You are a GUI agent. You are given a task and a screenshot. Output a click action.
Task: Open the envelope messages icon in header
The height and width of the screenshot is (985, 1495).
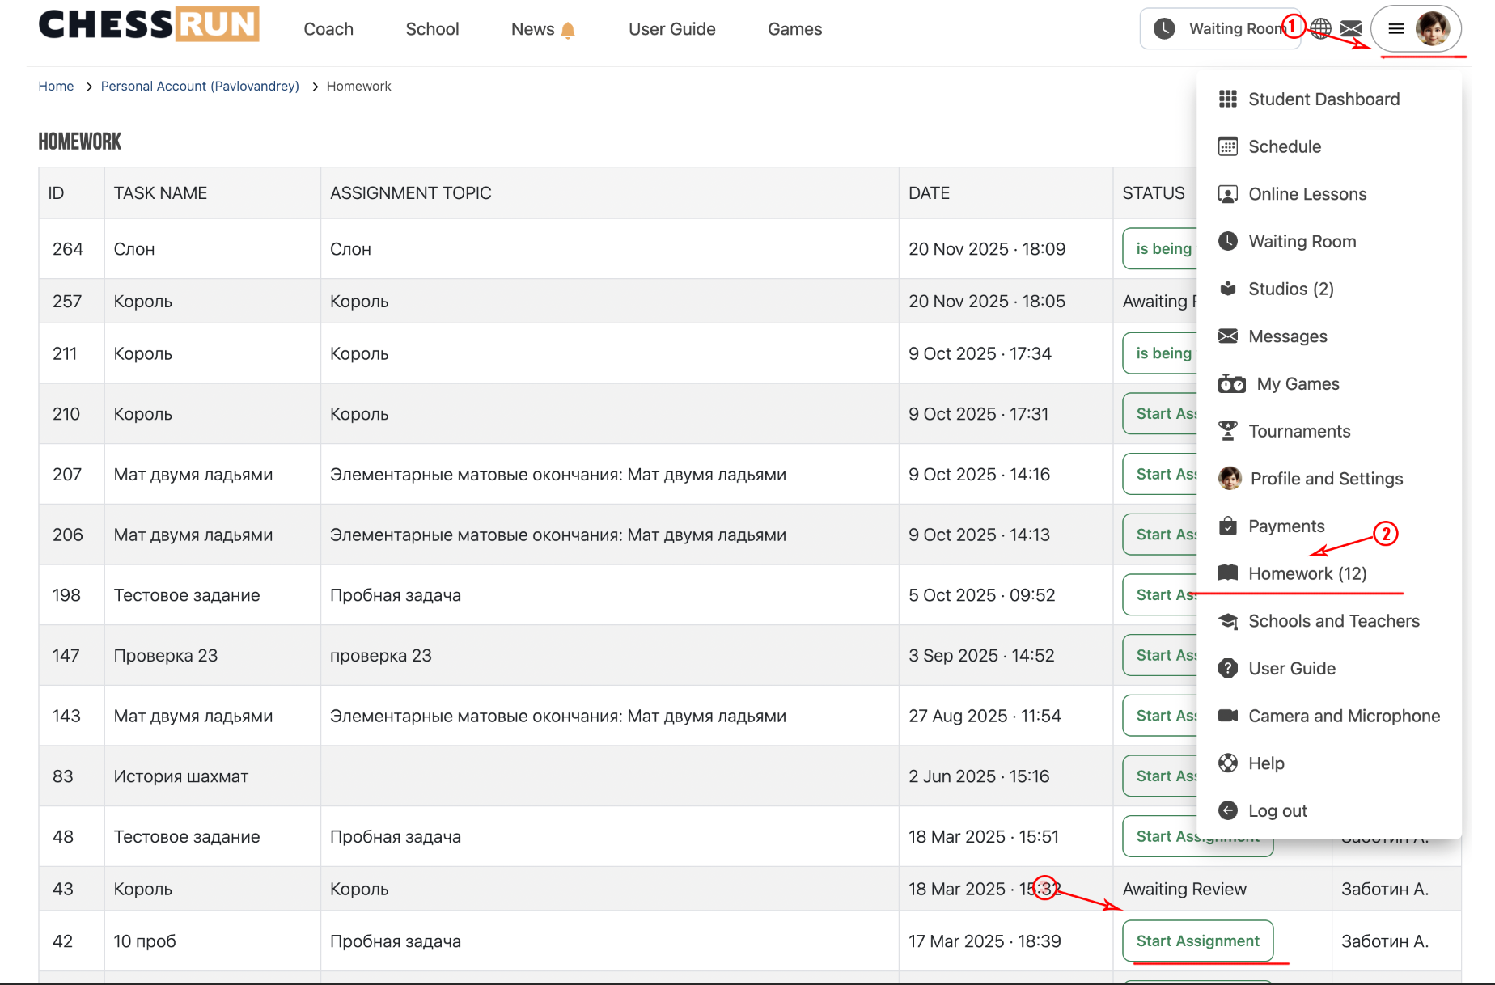coord(1351,28)
